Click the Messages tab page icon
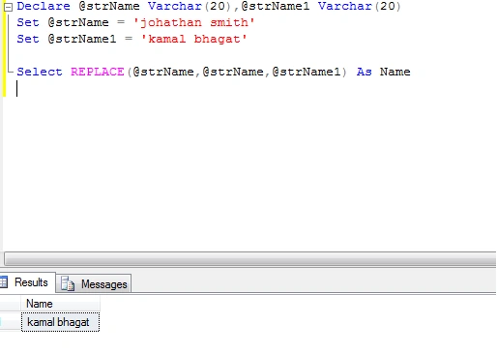 click(68, 283)
